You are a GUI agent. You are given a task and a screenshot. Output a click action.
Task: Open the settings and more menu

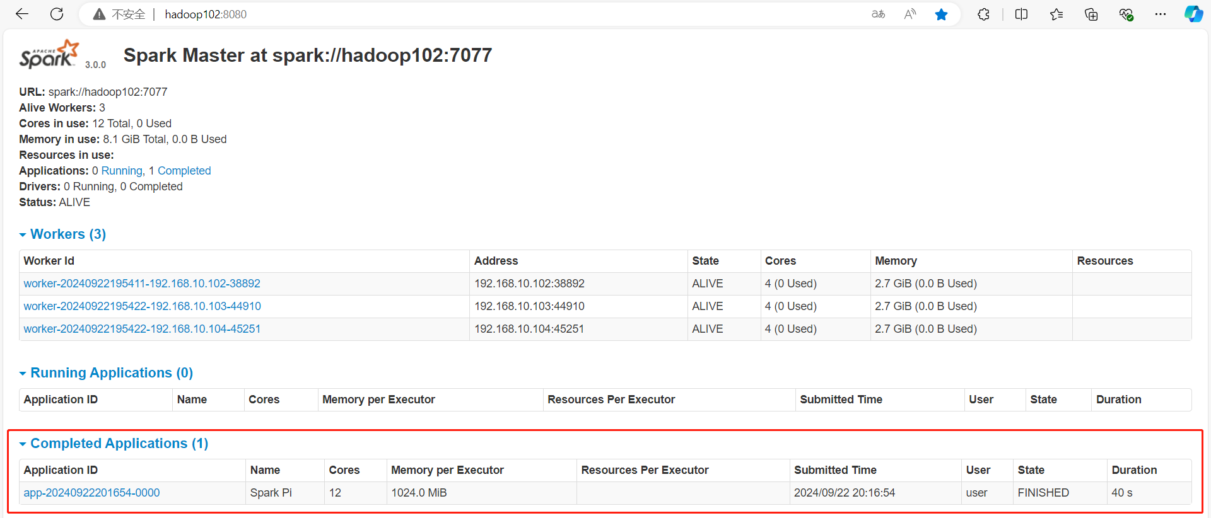1161,14
